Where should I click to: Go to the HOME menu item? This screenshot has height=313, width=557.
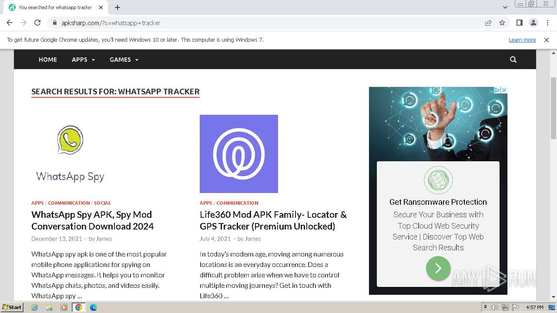coord(48,60)
